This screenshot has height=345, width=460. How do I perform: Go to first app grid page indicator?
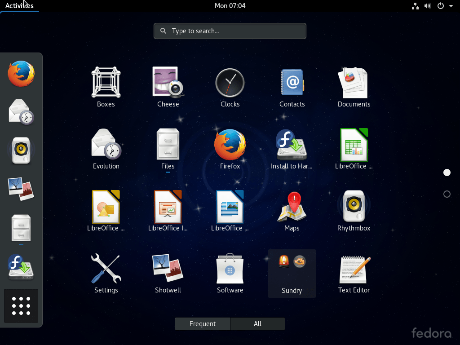click(x=447, y=172)
